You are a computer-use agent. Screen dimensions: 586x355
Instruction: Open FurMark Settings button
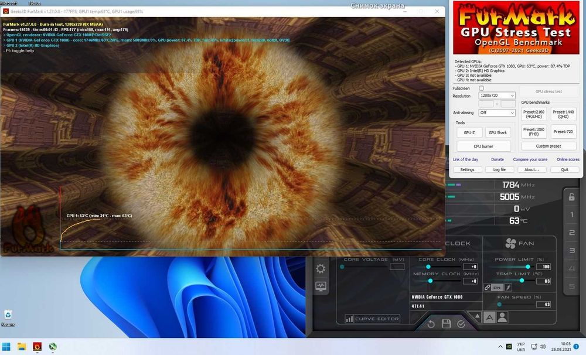467,170
